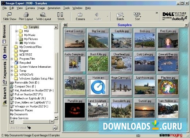The width and height of the screenshot is (190, 138).
Task: Select the Audio Sample.jpg thumbnail
Action: [x=75, y=63]
